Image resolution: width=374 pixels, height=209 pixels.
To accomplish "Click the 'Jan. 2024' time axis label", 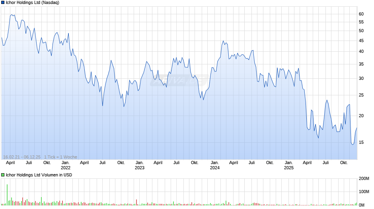I will [x=215, y=165].
